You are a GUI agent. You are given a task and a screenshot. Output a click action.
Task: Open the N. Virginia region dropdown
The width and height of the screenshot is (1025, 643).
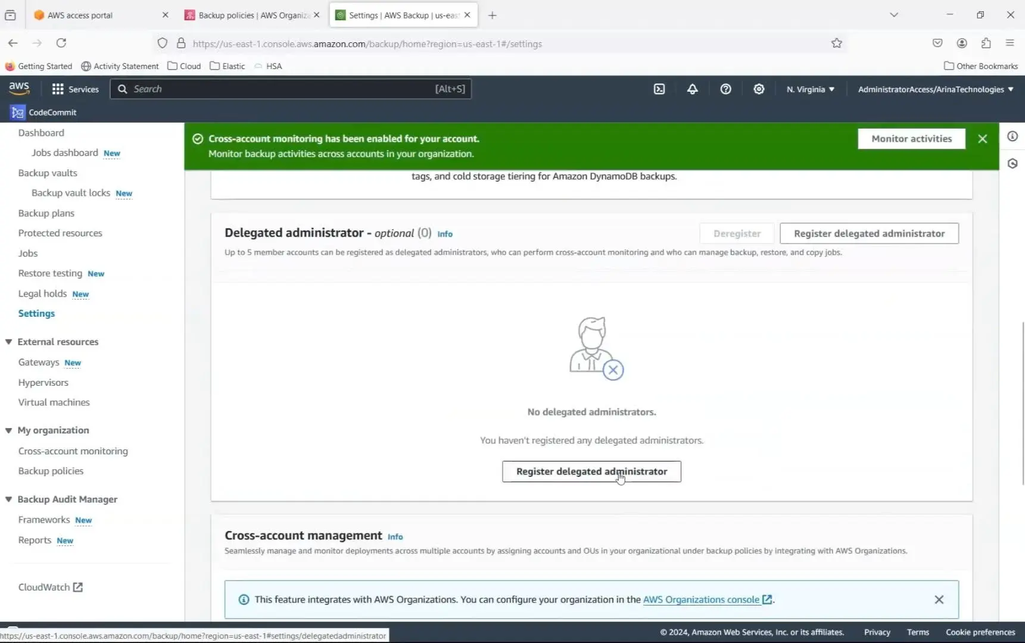[x=810, y=89]
